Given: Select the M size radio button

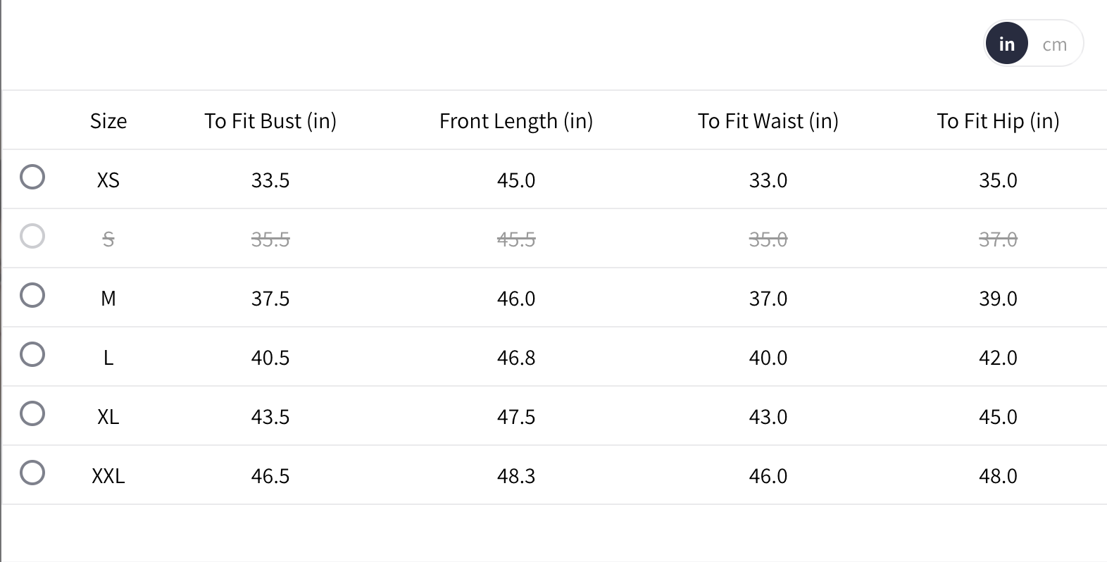Looking at the screenshot, I should (32, 295).
